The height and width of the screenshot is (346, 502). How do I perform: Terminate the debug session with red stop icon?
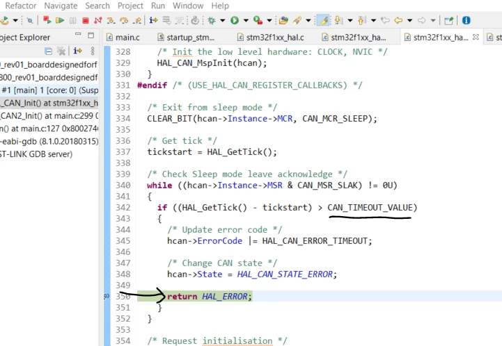(x=85, y=21)
